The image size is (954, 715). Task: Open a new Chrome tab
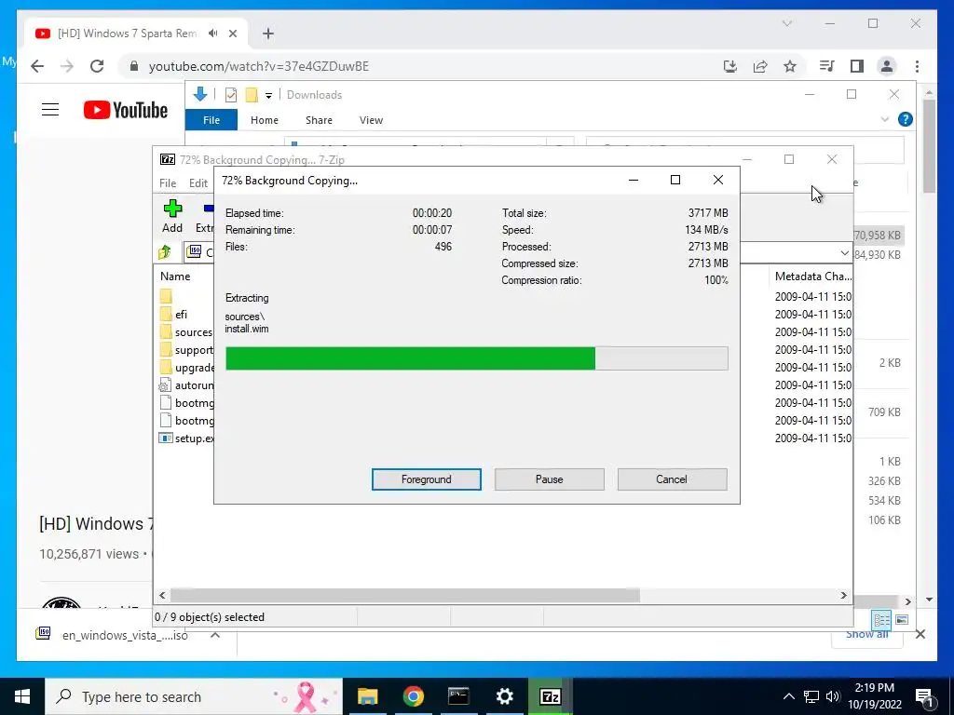click(x=268, y=34)
